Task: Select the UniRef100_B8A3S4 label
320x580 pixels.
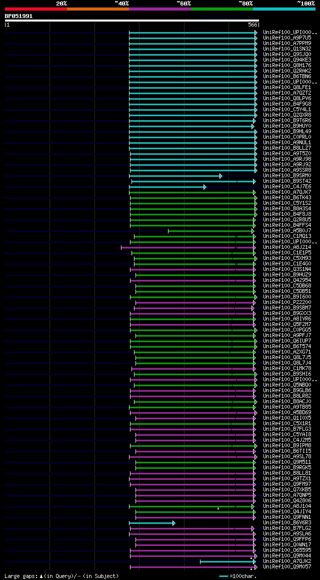Action: tap(287, 209)
